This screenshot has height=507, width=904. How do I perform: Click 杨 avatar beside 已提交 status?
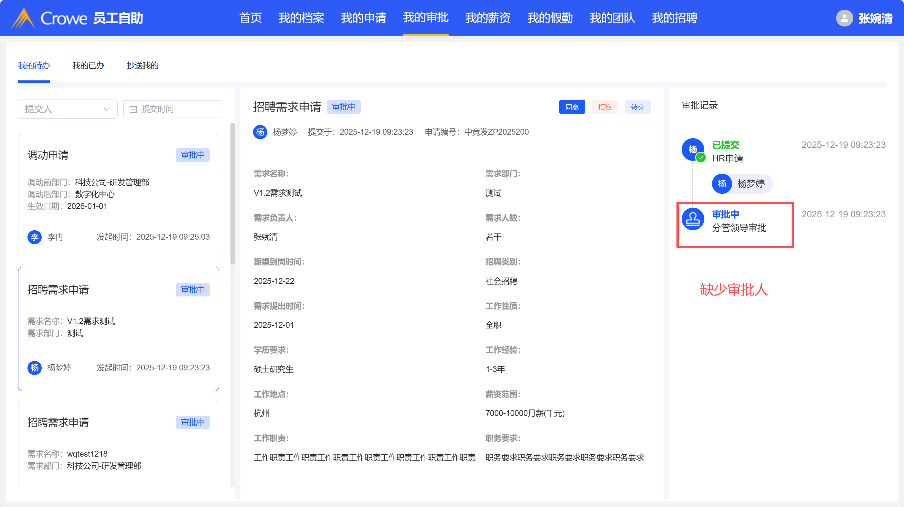click(692, 150)
